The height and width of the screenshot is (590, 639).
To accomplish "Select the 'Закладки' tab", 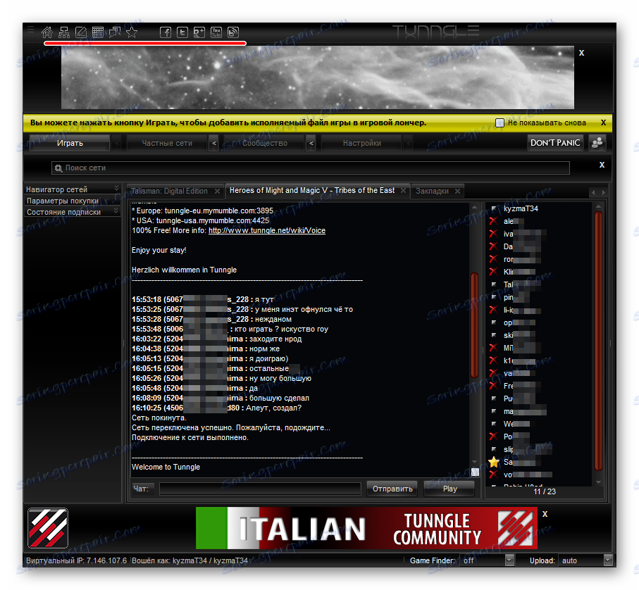I will pos(432,191).
